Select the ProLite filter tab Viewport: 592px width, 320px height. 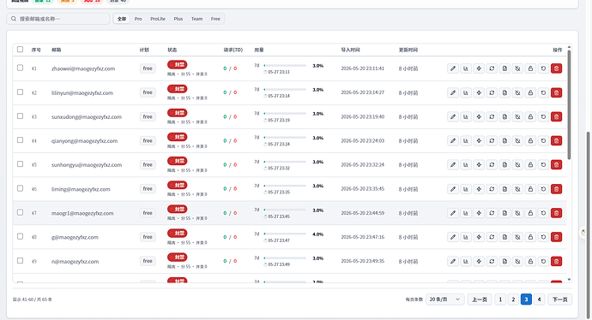point(158,19)
